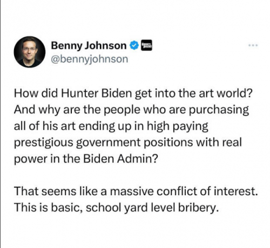This screenshot has width=270, height=248.
Task: Click the line "all of his art ending up"
Action: (111, 126)
